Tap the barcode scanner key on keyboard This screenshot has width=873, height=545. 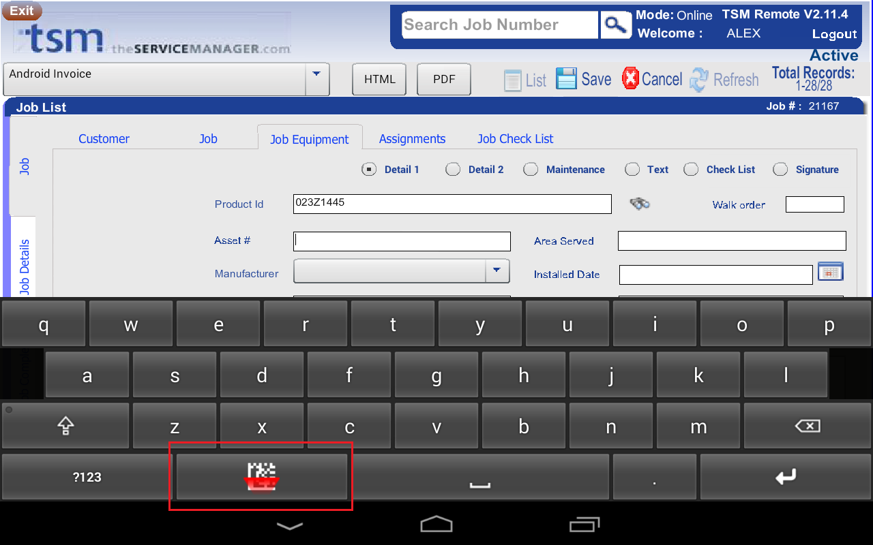point(262,477)
